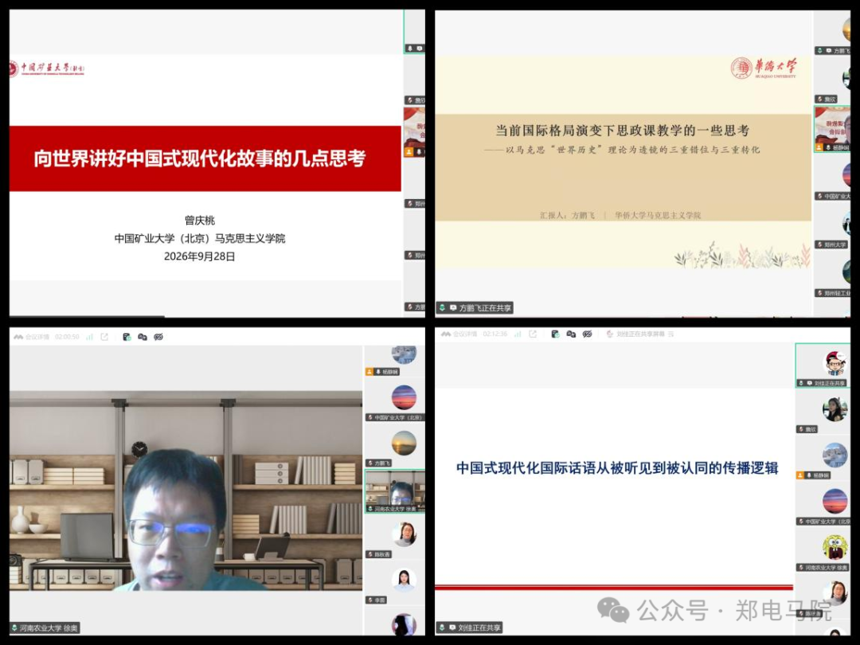860x645 pixels.
Task: Click signal strength icon beside 02:00:50 timer
Action: (x=89, y=337)
